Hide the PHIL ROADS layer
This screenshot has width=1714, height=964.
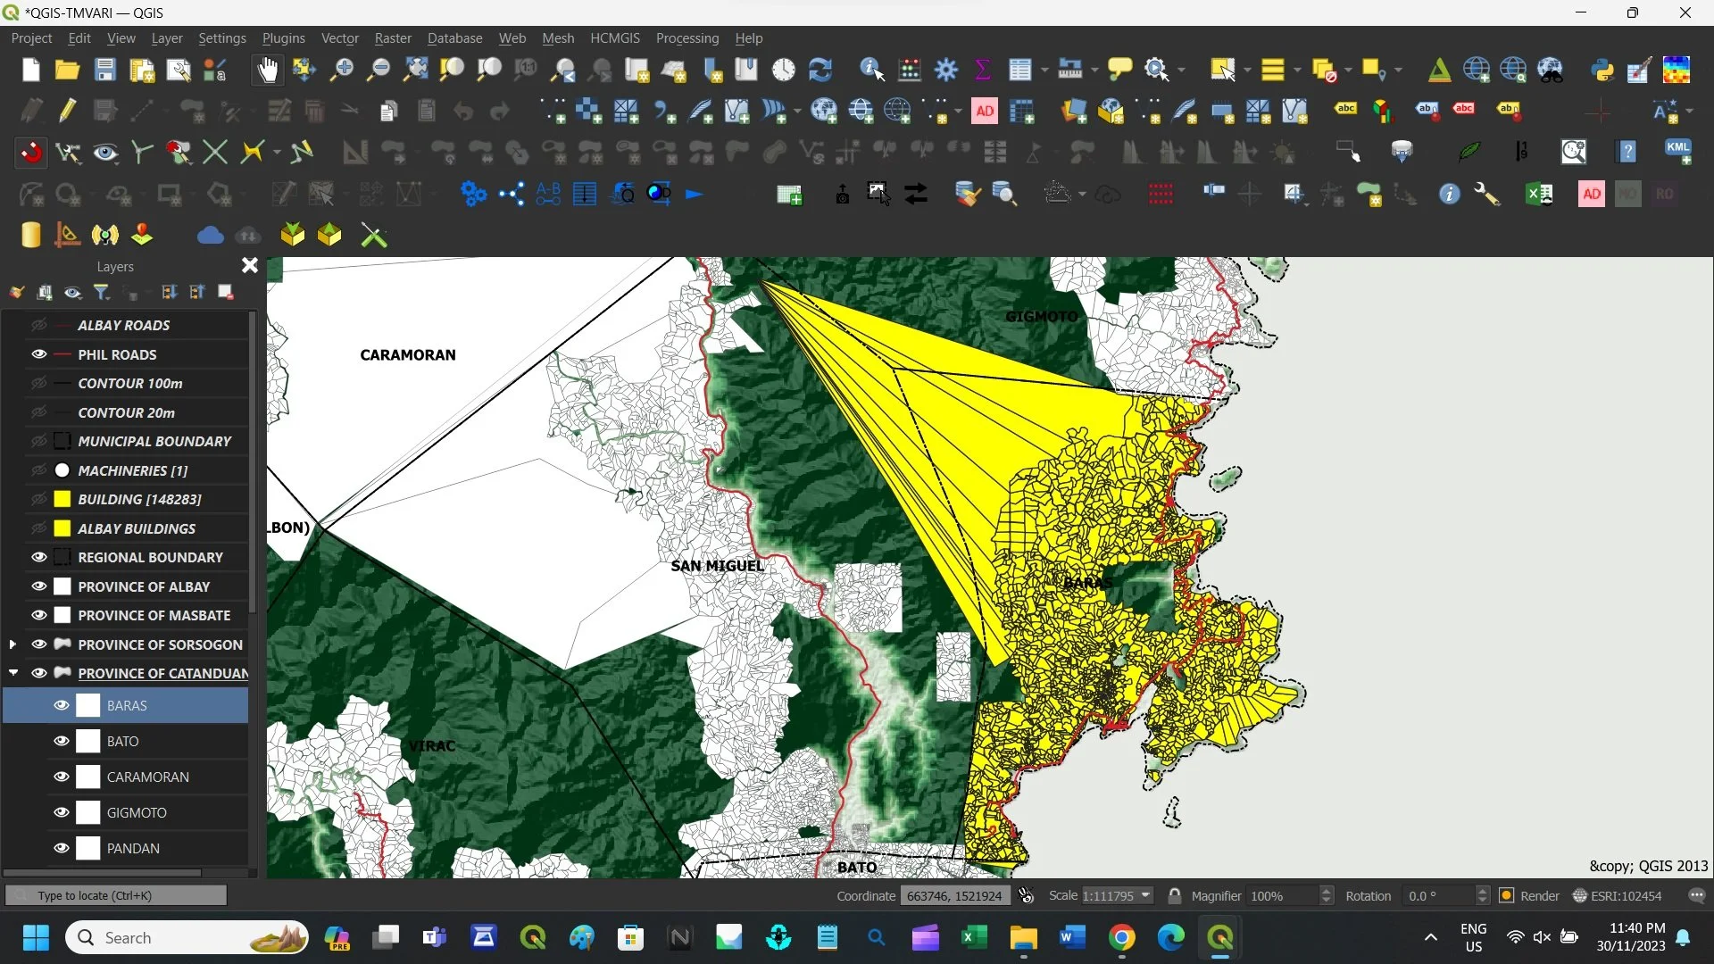pyautogui.click(x=38, y=354)
